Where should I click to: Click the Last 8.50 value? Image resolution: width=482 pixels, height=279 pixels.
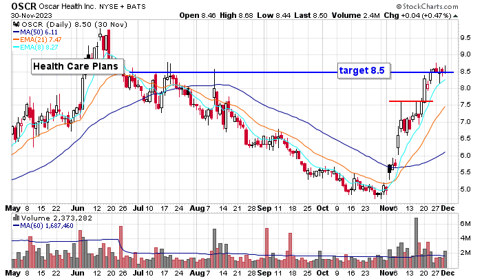pos(311,15)
